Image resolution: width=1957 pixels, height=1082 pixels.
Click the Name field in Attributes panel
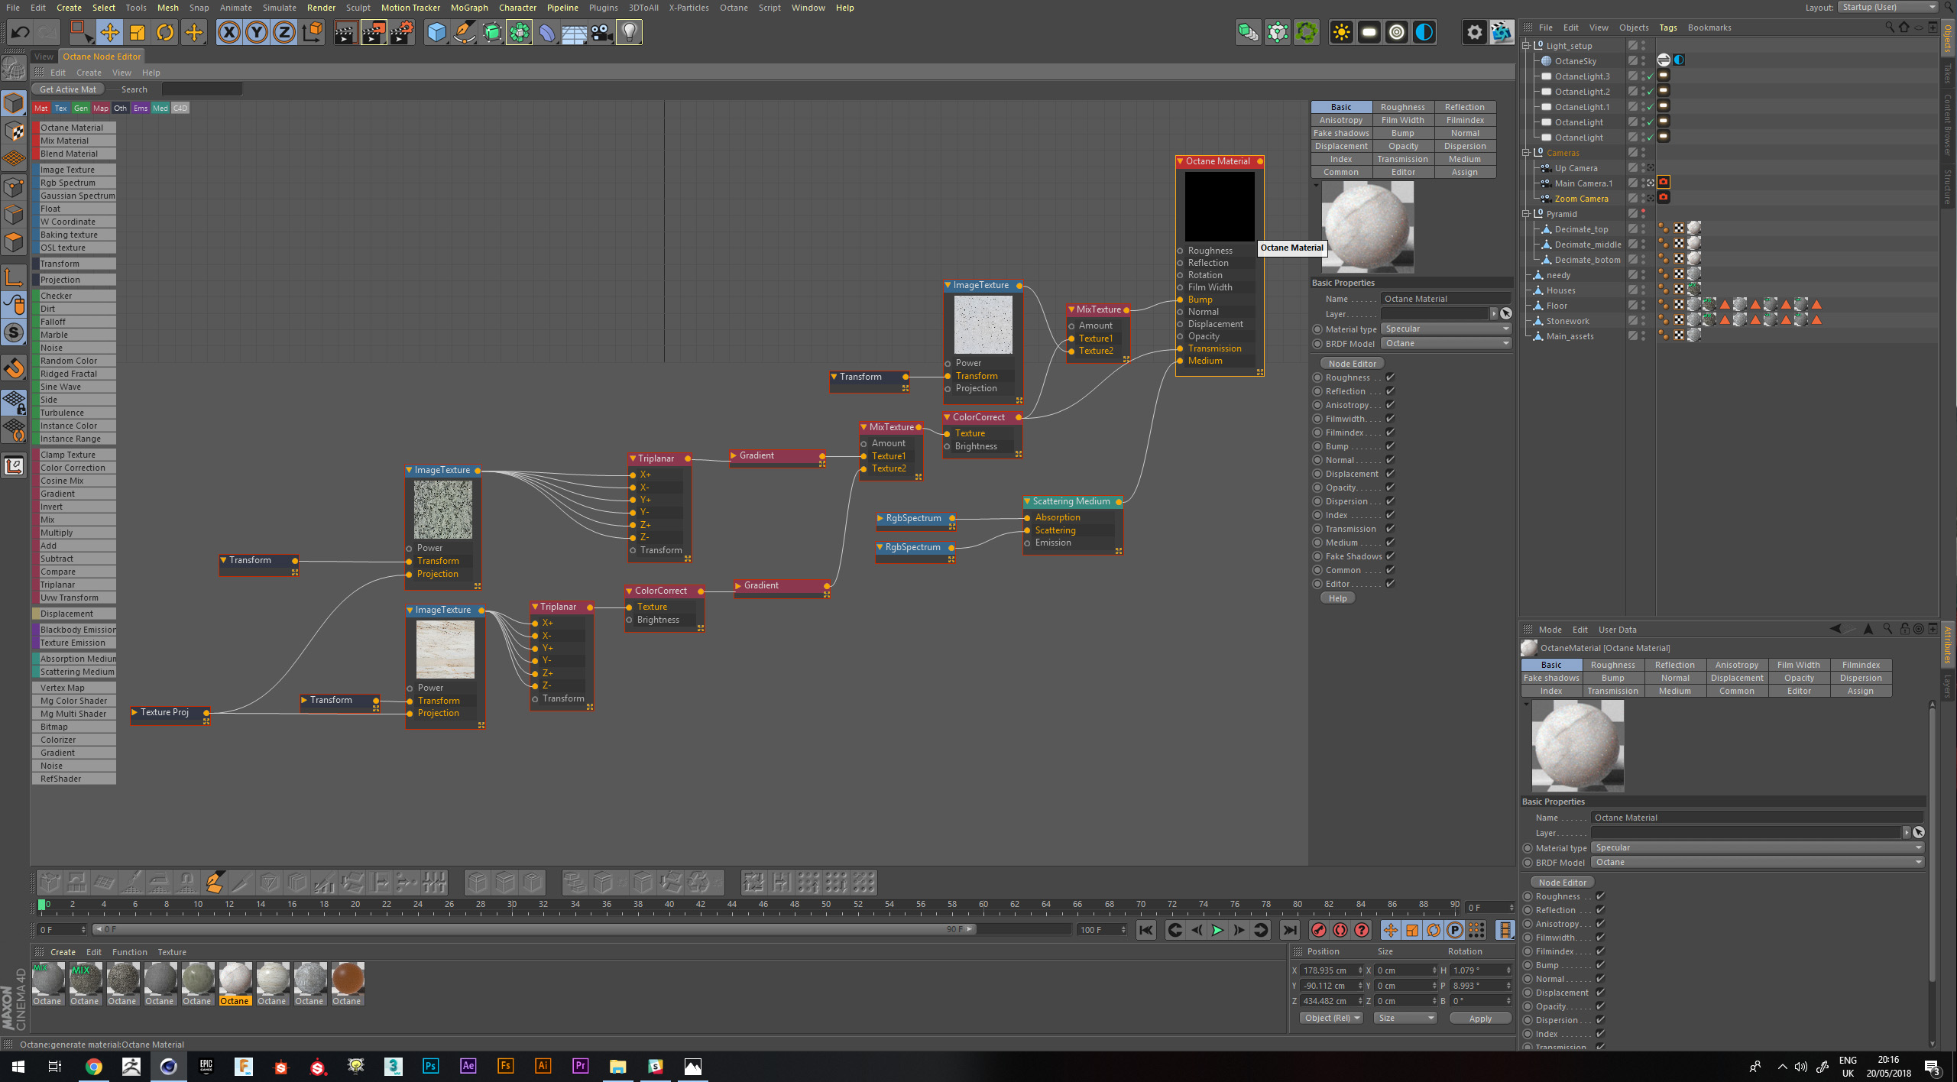pos(1756,818)
